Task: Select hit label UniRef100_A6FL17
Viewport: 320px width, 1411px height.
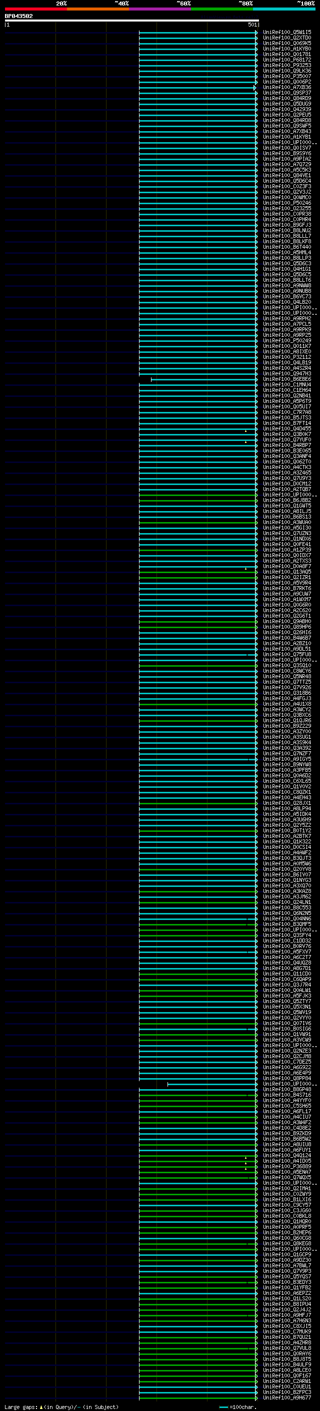Action: 287,1111
